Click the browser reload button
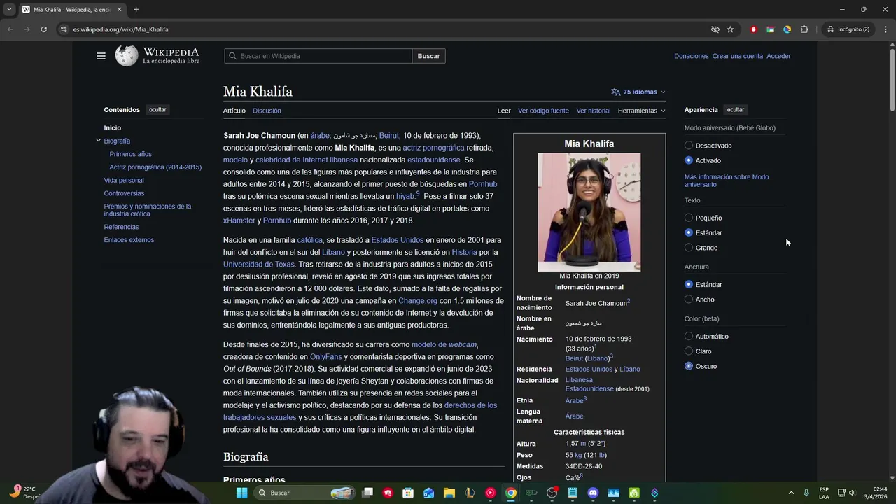This screenshot has height=504, width=896. tap(43, 29)
